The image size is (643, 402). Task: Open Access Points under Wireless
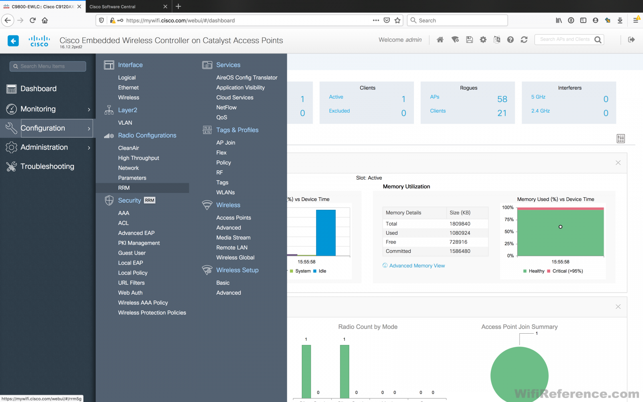[x=233, y=217]
